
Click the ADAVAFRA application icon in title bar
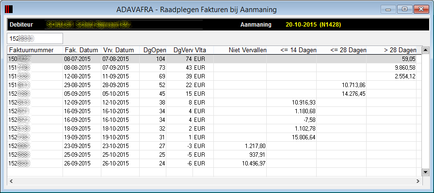(x=9, y=10)
